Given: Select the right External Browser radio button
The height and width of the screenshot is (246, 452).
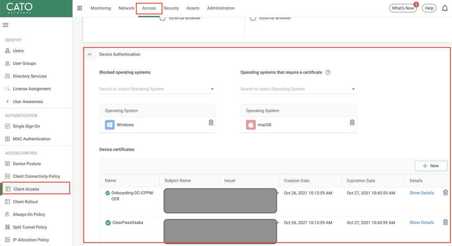Looking at the screenshot, I should pyautogui.click(x=253, y=18).
